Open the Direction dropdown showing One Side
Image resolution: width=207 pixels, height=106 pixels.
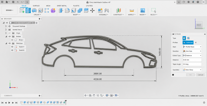pos(192,51)
